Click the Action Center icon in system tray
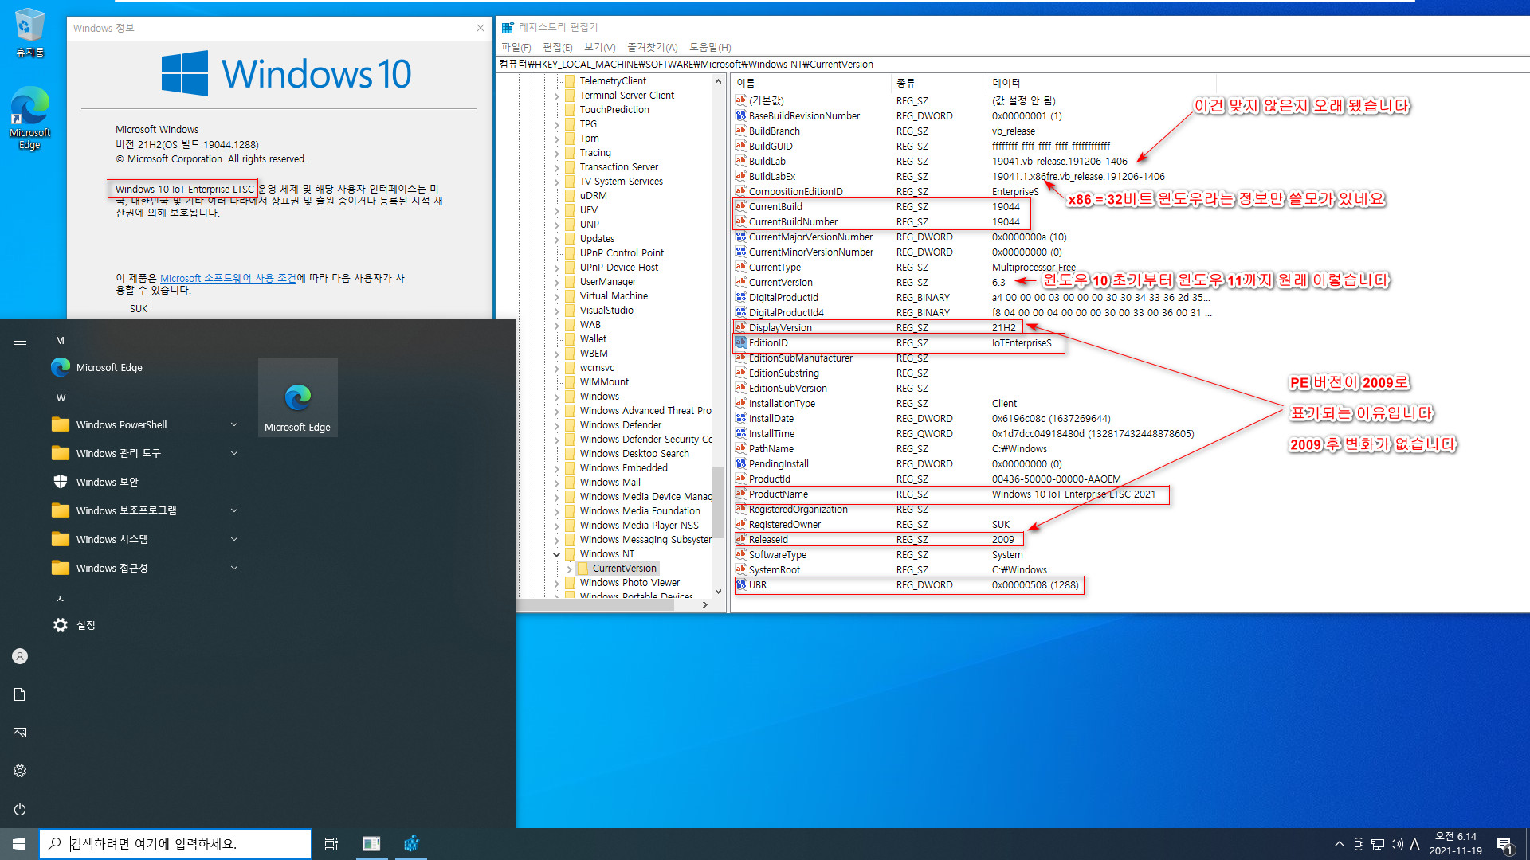The width and height of the screenshot is (1530, 860). pos(1505,844)
